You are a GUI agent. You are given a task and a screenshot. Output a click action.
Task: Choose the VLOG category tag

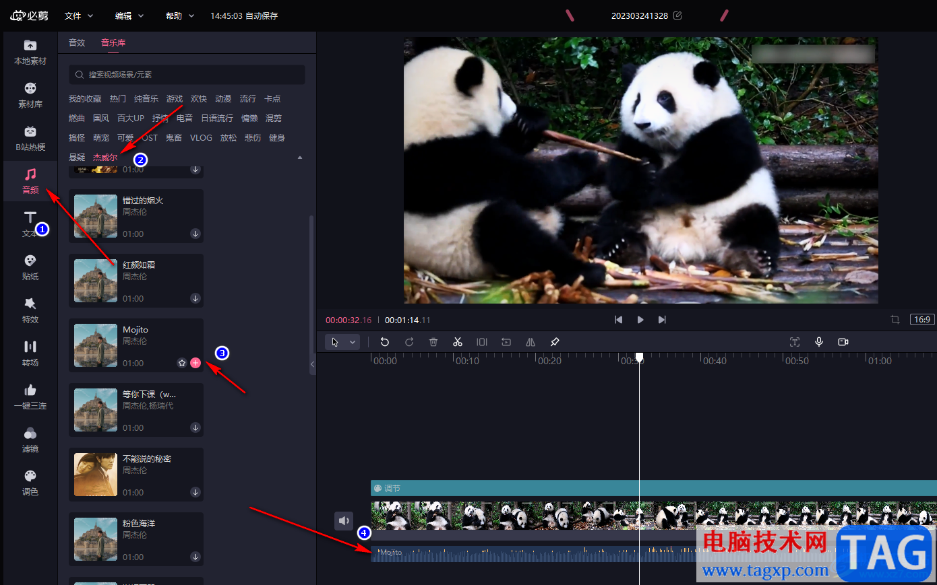click(x=201, y=138)
